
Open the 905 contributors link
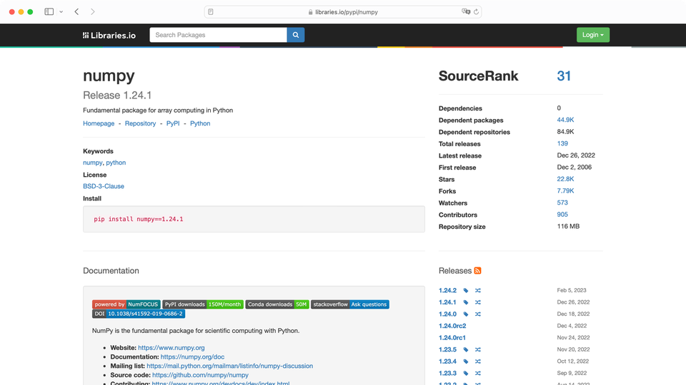click(x=562, y=215)
